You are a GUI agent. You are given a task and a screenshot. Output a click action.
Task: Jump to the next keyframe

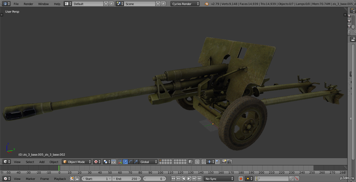pos(194,179)
